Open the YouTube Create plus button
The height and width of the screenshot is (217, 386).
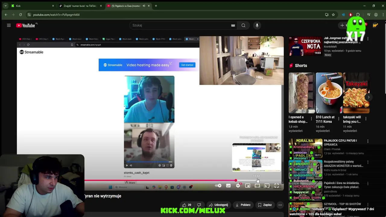tap(342, 26)
